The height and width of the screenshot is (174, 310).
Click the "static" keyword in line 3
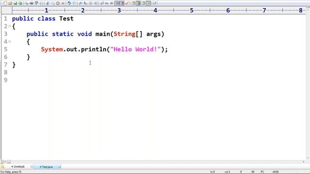tap(62, 34)
